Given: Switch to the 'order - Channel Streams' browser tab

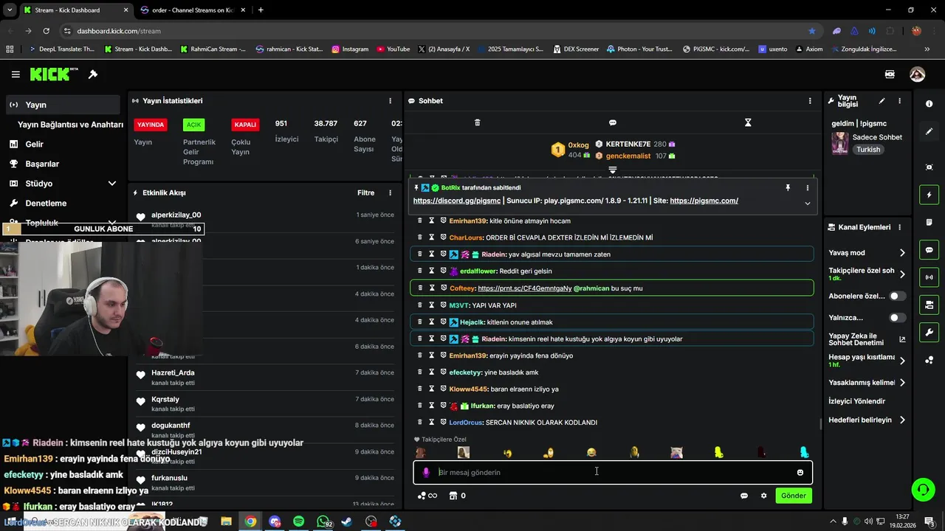Looking at the screenshot, I should click(192, 10).
